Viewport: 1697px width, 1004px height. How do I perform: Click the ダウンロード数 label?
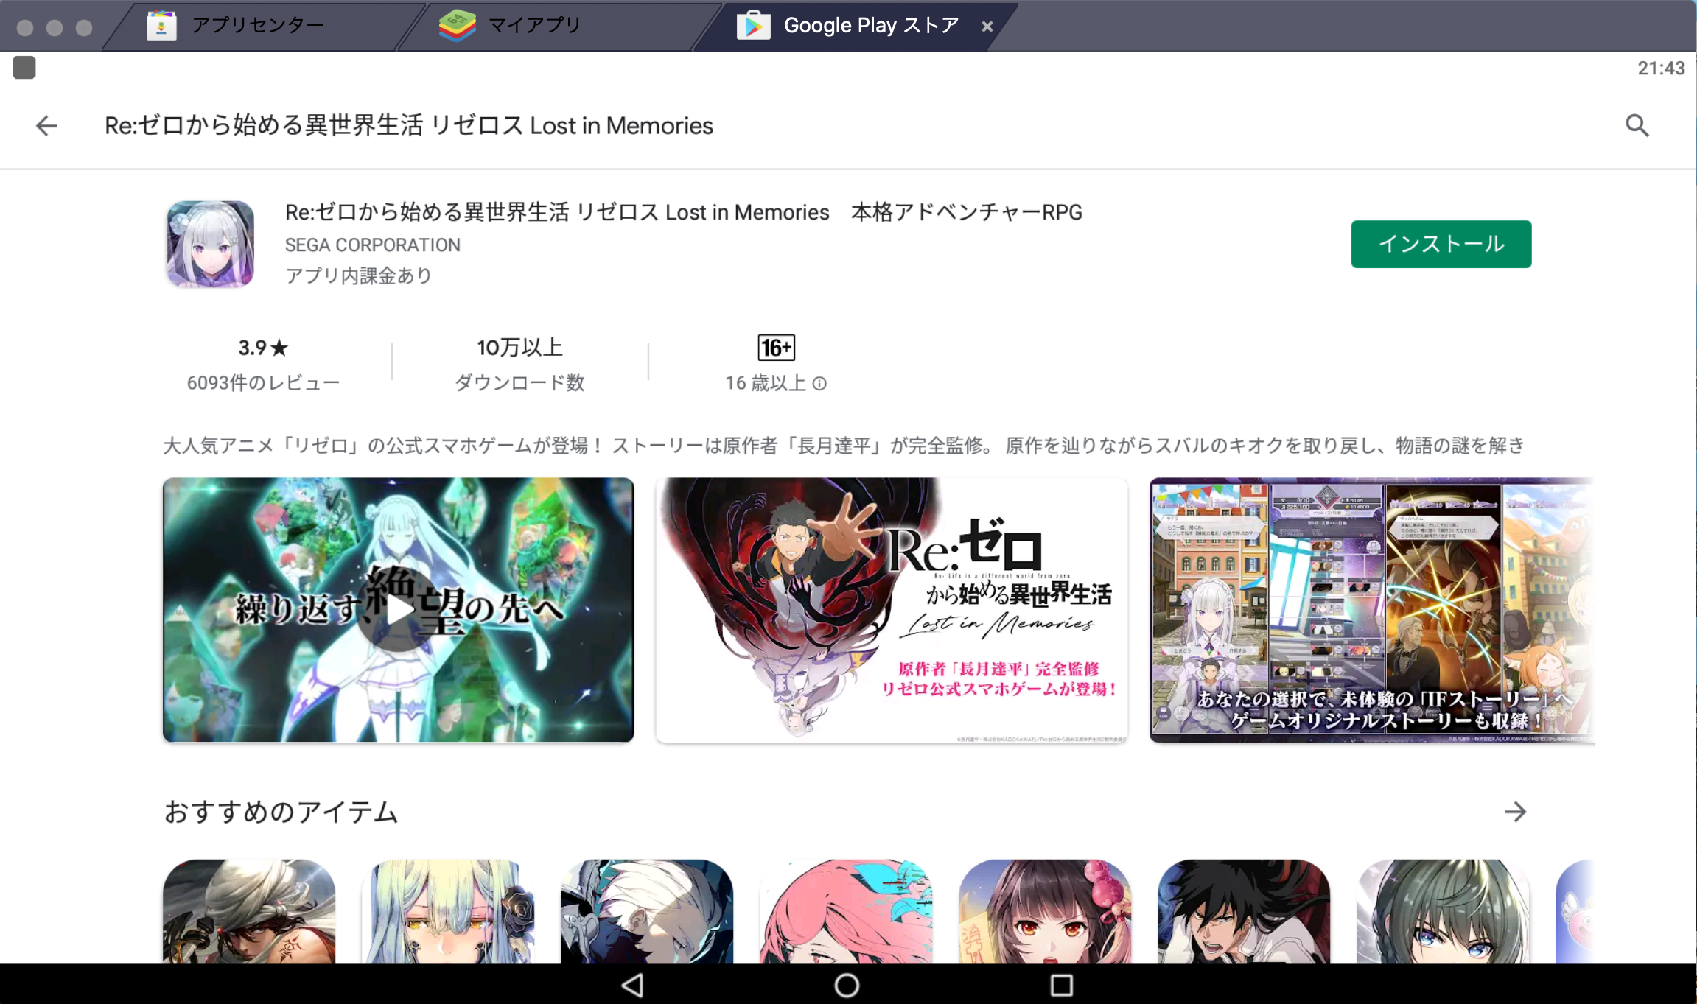[519, 383]
